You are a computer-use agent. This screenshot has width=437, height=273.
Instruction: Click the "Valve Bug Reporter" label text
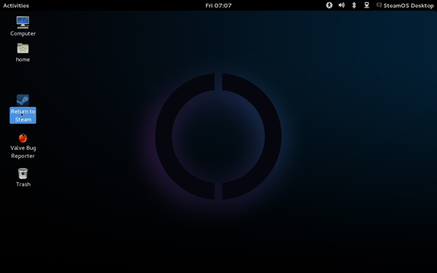[x=23, y=152]
